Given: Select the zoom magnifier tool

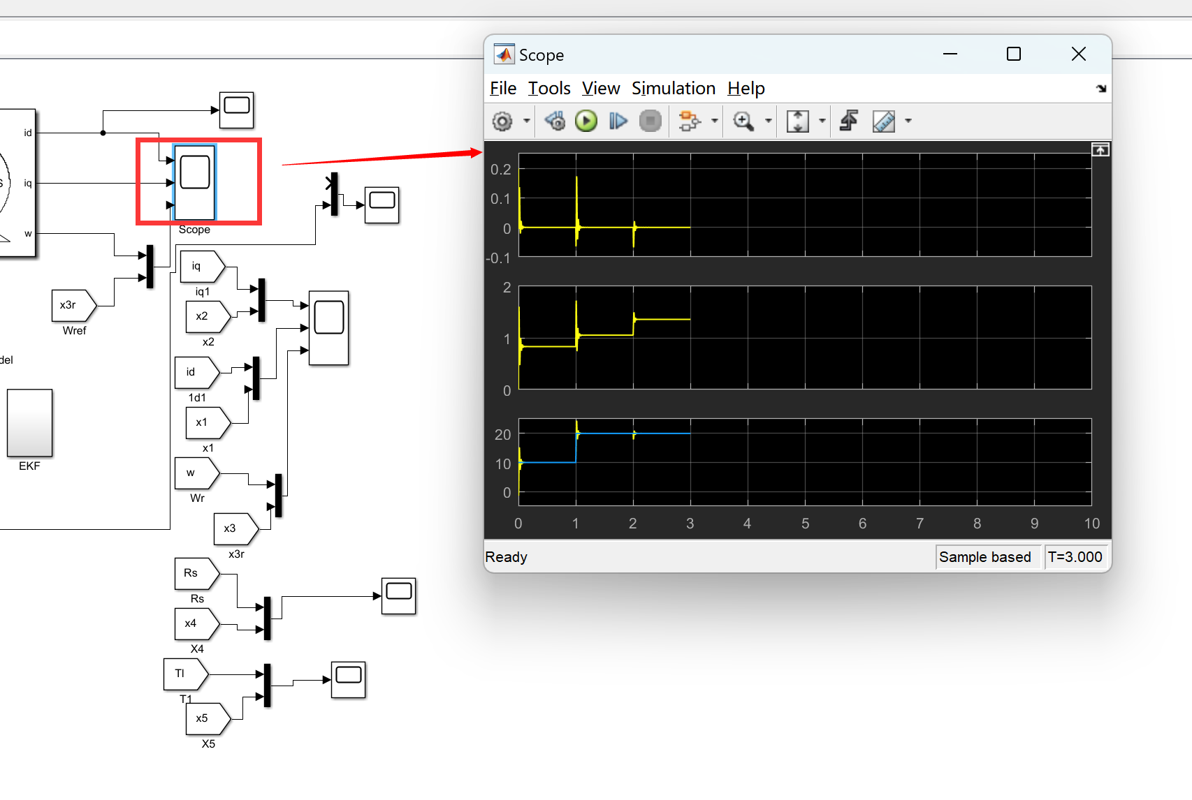Looking at the screenshot, I should 743,121.
